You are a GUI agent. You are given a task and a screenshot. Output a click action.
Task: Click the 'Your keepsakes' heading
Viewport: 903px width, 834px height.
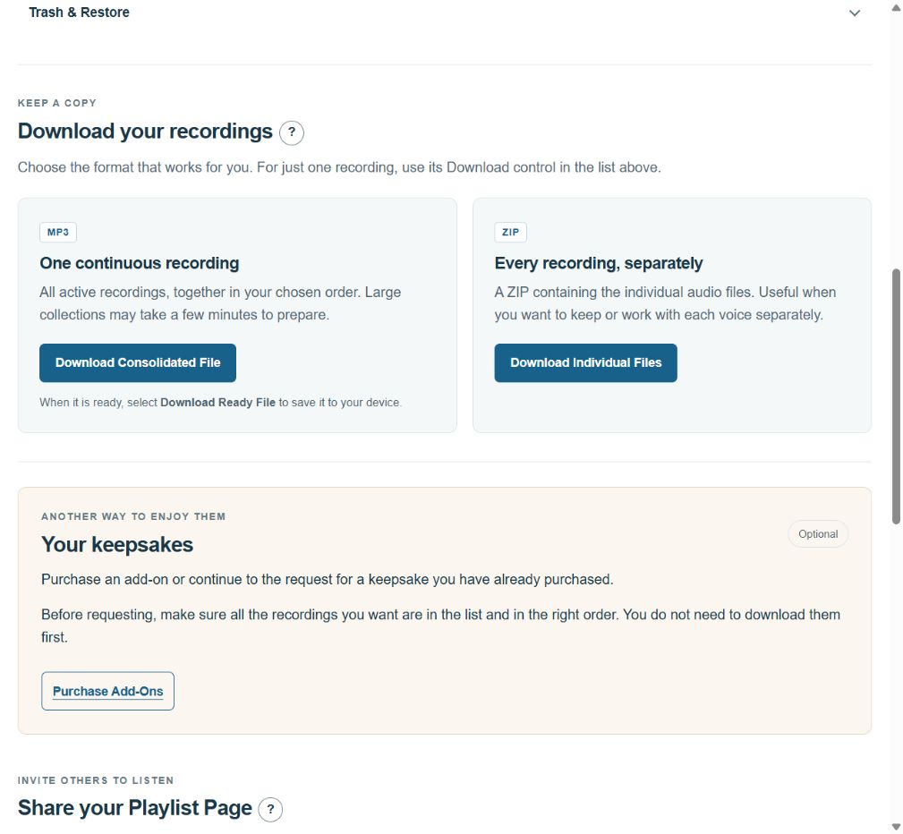117,545
